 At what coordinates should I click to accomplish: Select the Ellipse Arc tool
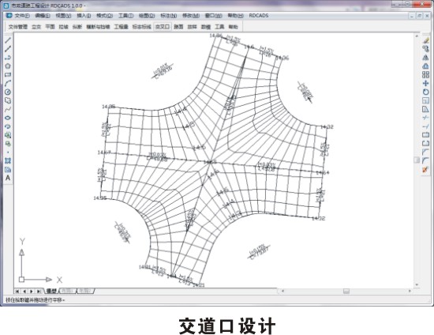point(8,126)
